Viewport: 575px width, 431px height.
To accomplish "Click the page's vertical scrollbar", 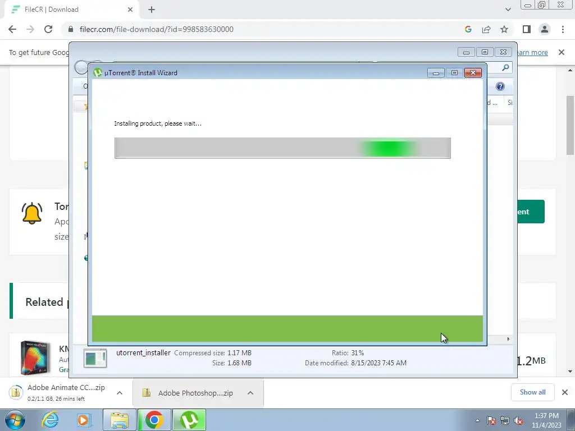I will pyautogui.click(x=570, y=125).
